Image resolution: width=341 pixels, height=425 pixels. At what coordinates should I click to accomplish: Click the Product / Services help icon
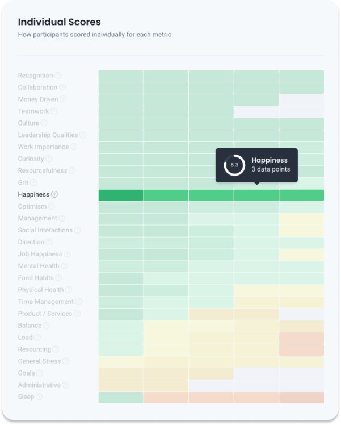77,314
